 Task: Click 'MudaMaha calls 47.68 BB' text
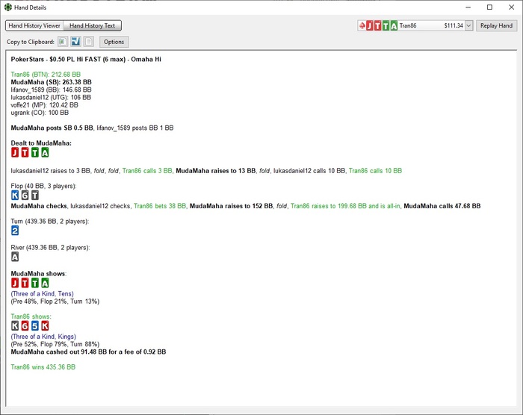point(442,206)
